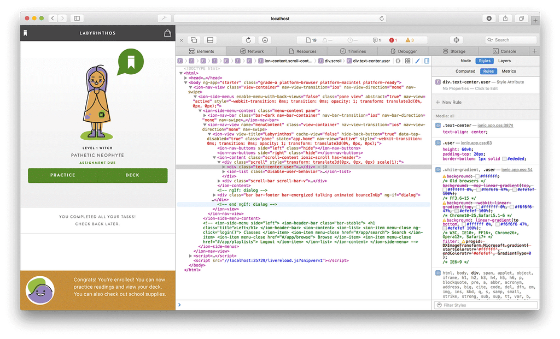
Task: Switch to the Network tab
Action: tap(252, 51)
